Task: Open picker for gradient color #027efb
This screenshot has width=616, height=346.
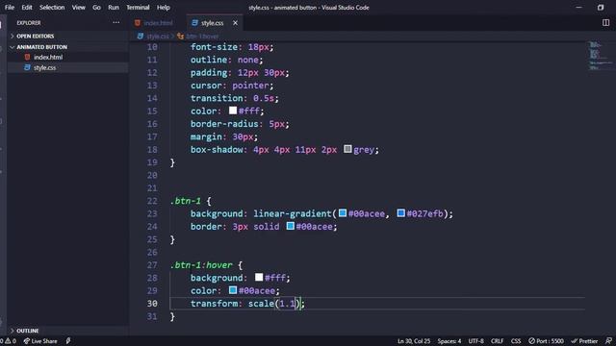Action: [400, 213]
